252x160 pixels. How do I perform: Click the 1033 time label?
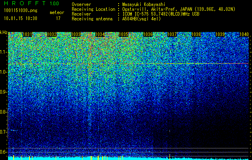click(x=76, y=34)
